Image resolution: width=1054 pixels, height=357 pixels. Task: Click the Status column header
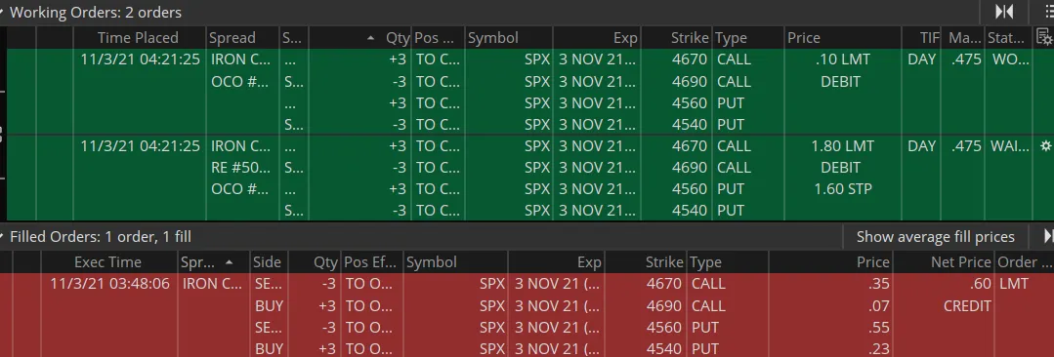pyautogui.click(x=1005, y=38)
